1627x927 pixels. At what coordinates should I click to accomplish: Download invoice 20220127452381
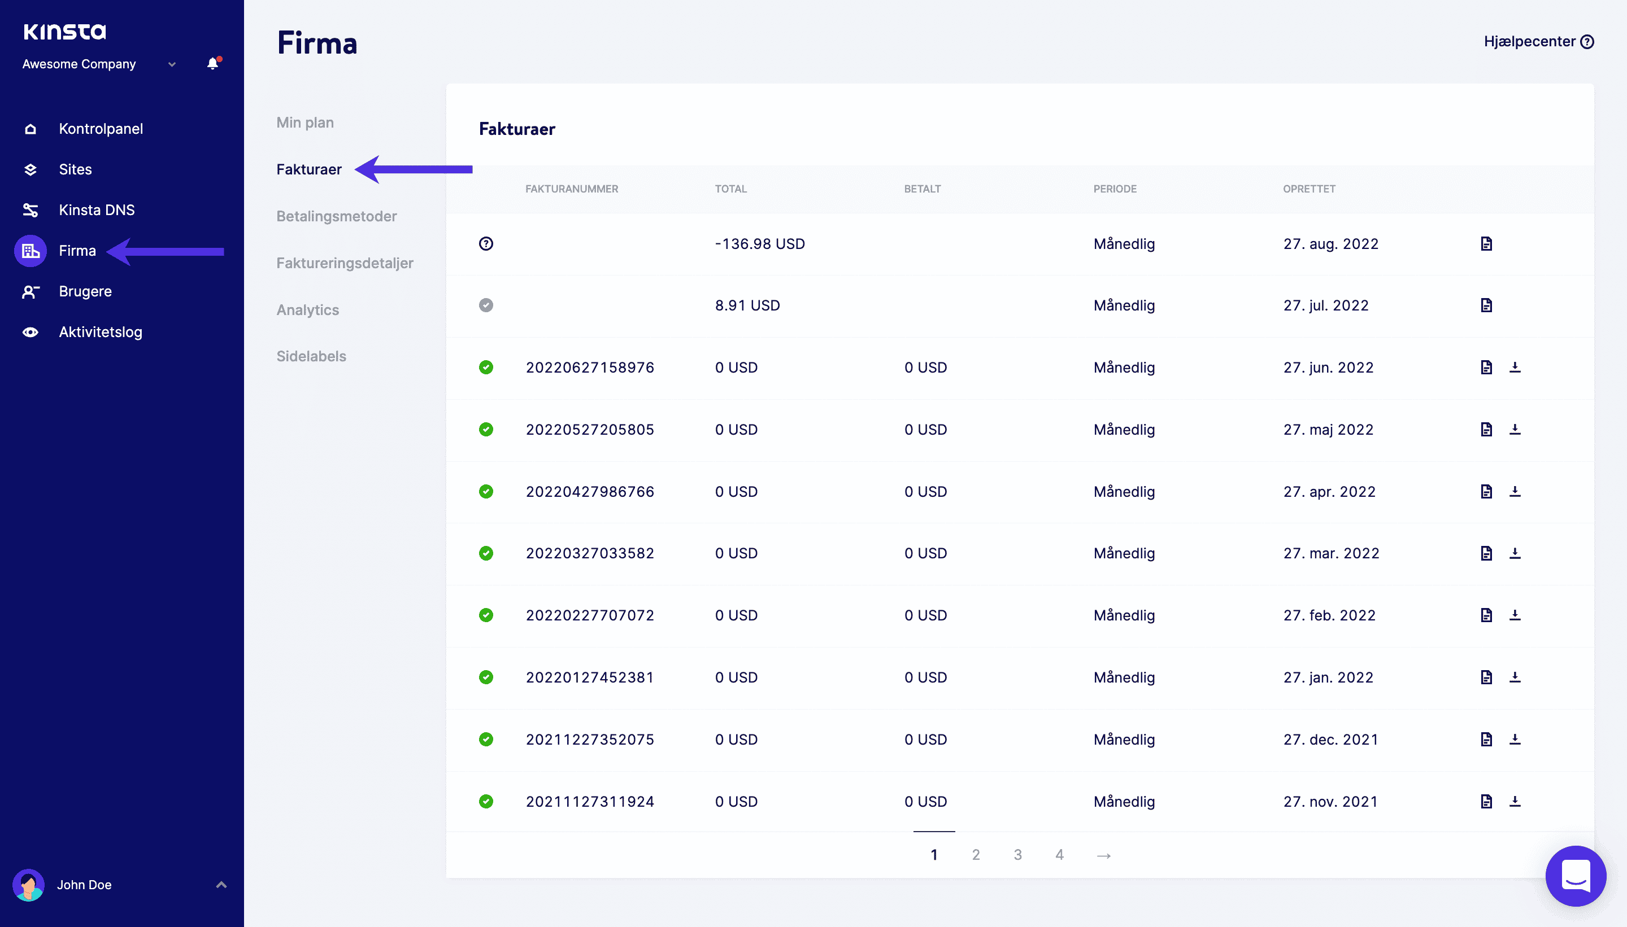point(1515,677)
